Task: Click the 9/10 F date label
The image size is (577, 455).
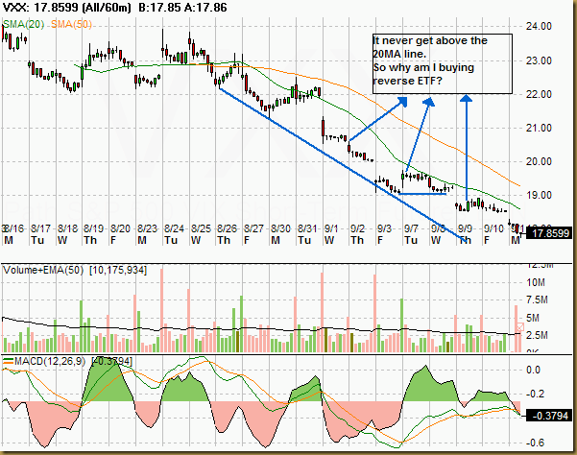Action: click(x=493, y=234)
